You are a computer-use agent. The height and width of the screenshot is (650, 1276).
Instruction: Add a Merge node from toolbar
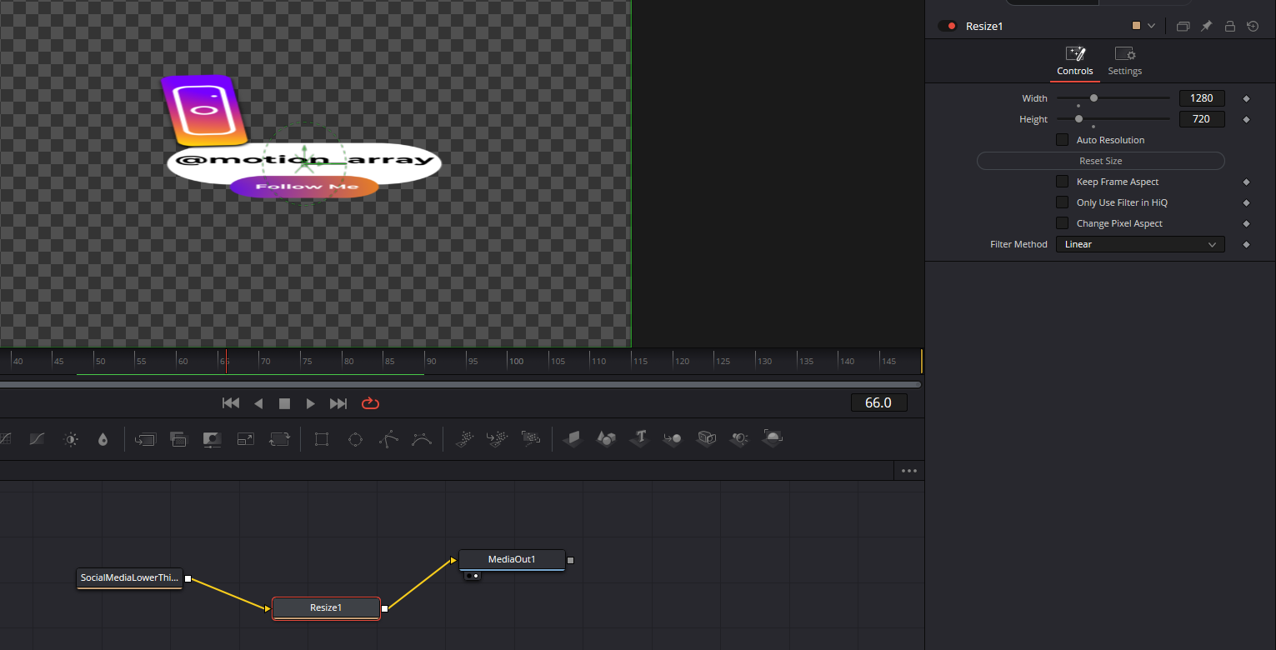coord(145,438)
